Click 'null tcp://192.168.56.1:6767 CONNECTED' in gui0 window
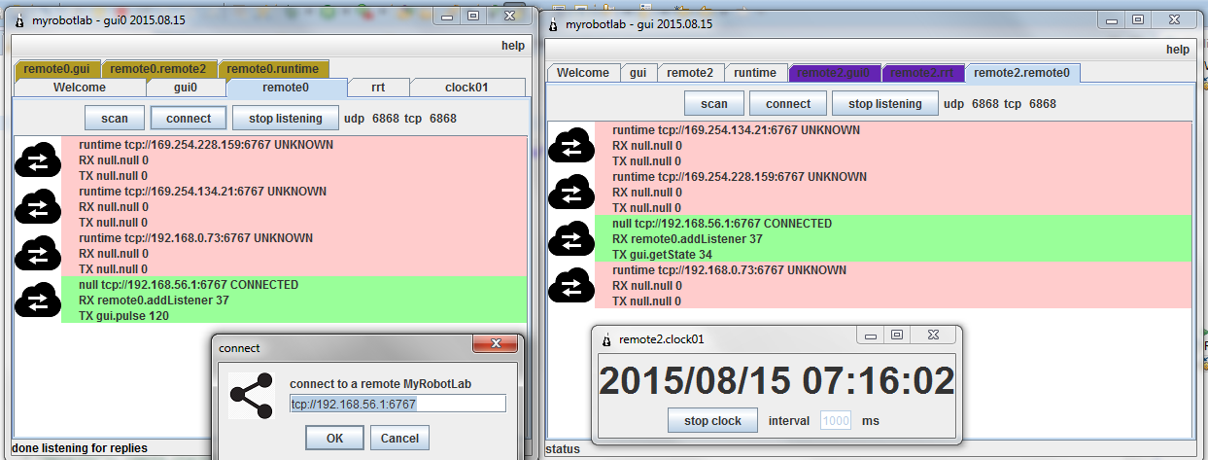 [x=189, y=285]
